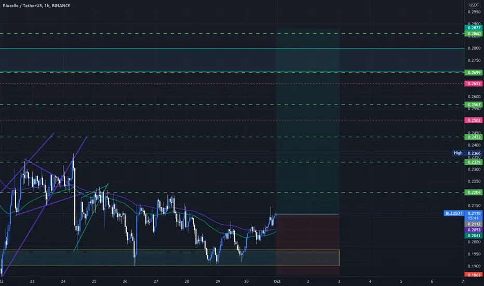Click the 0.2053 purple moving average label
Screen dimensions: 484x286
[474, 230]
